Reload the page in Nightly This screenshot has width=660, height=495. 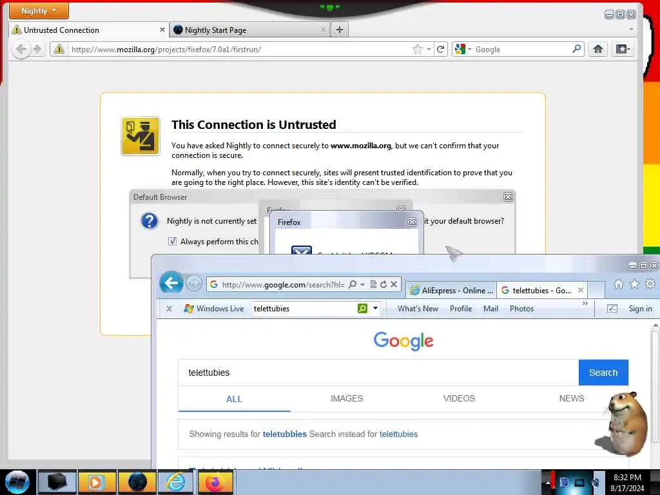[440, 49]
